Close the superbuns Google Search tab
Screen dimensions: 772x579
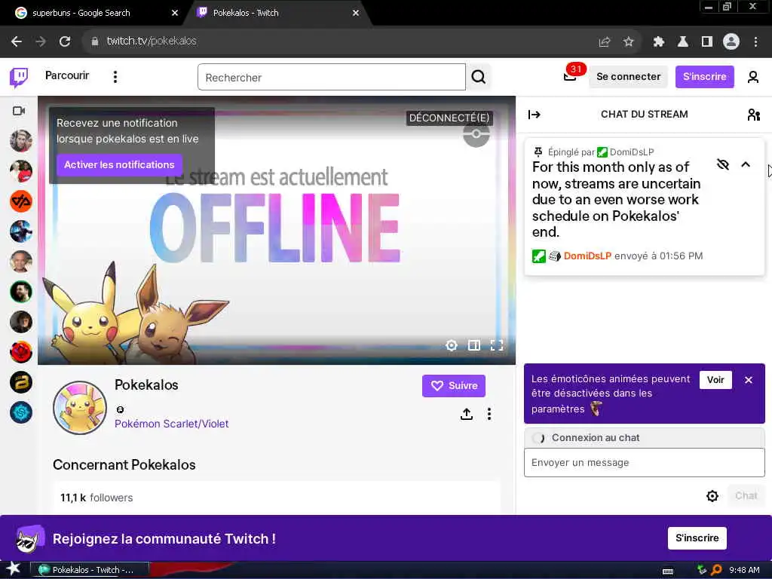(x=174, y=13)
